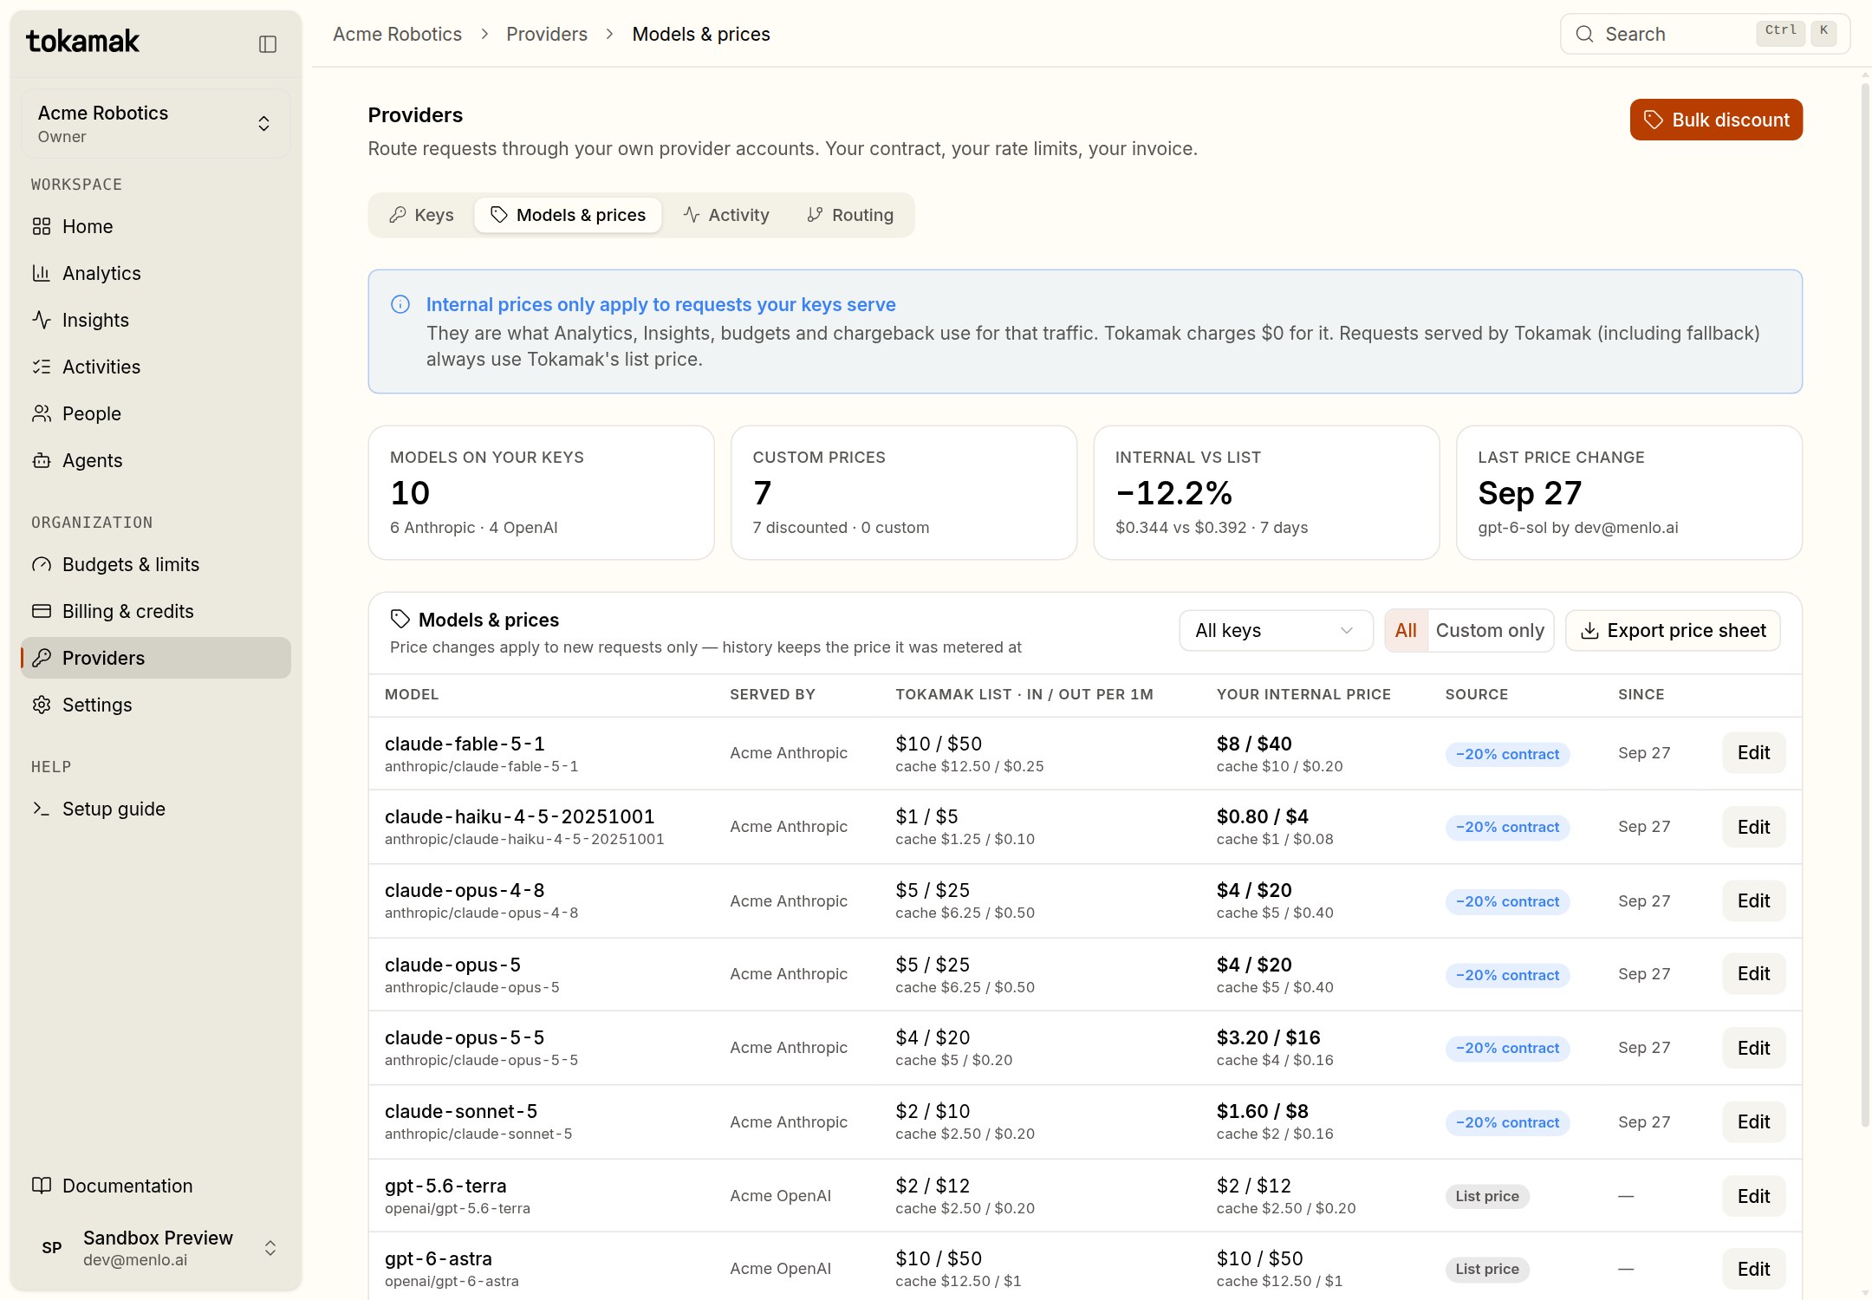Edit the gpt-5.6-terra price
This screenshot has height=1300, width=1872.
click(x=1753, y=1196)
